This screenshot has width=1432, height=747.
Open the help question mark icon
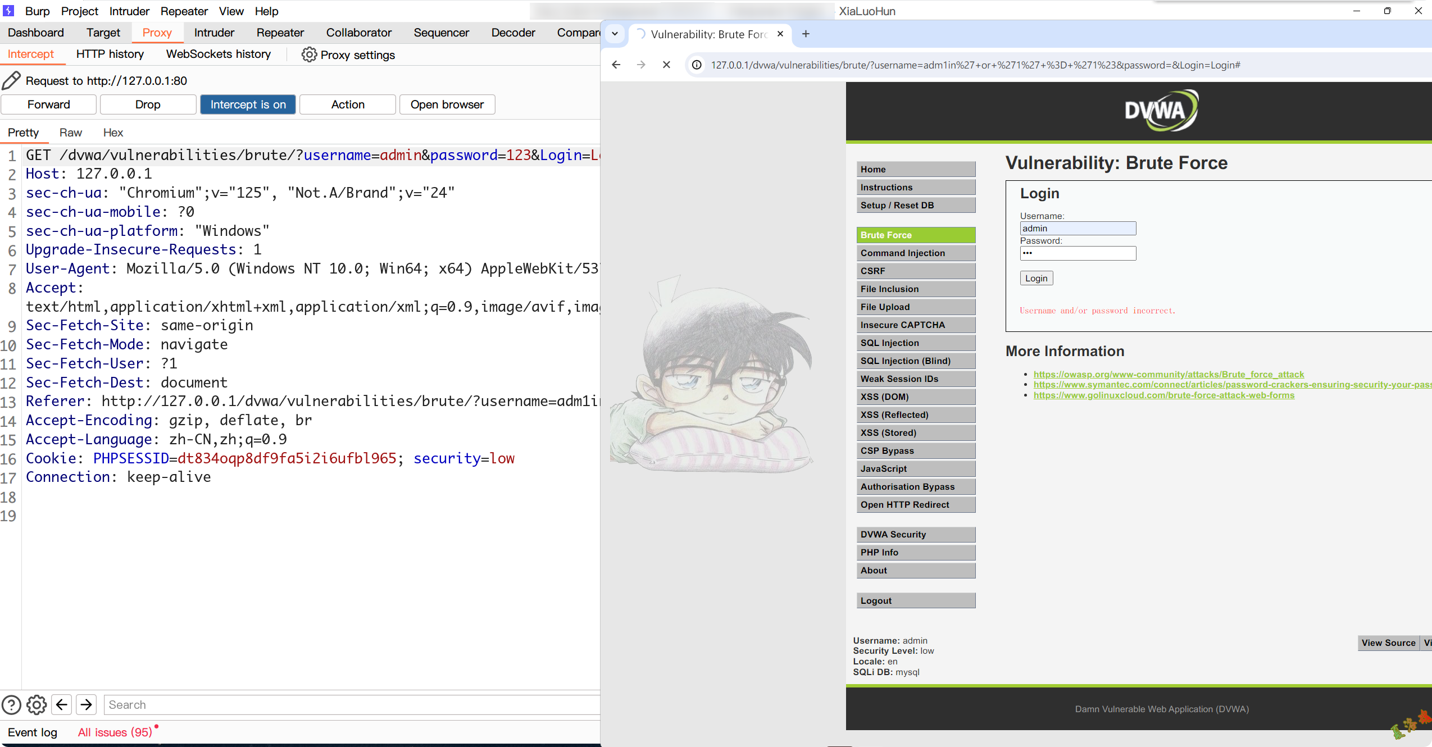[11, 704]
